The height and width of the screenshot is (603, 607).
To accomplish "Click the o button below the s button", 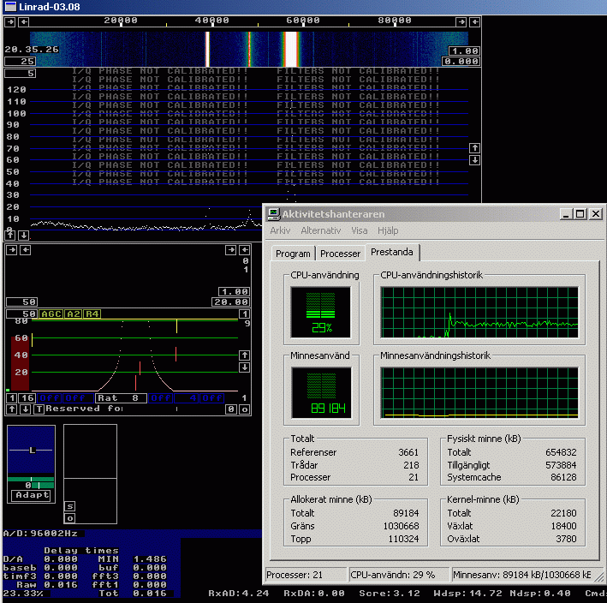I will [x=69, y=518].
